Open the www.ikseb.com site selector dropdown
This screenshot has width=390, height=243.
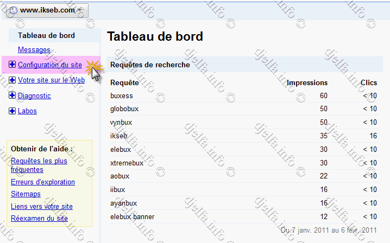coord(47,10)
